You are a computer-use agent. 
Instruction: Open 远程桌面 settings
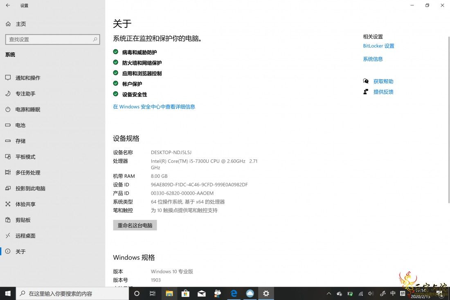(52, 235)
